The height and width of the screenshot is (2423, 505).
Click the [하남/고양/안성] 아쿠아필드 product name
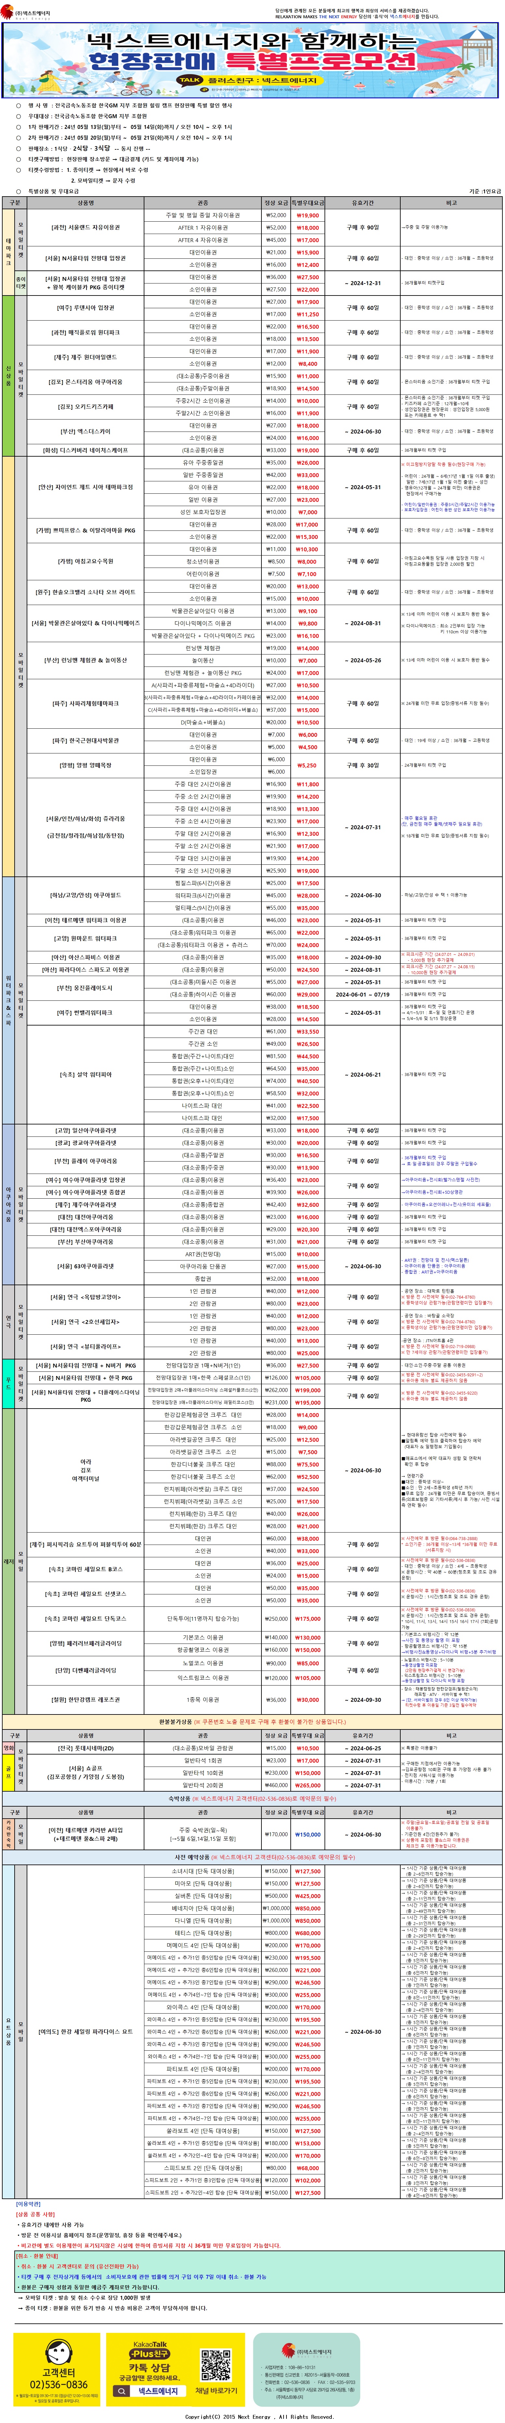pyautogui.click(x=86, y=895)
